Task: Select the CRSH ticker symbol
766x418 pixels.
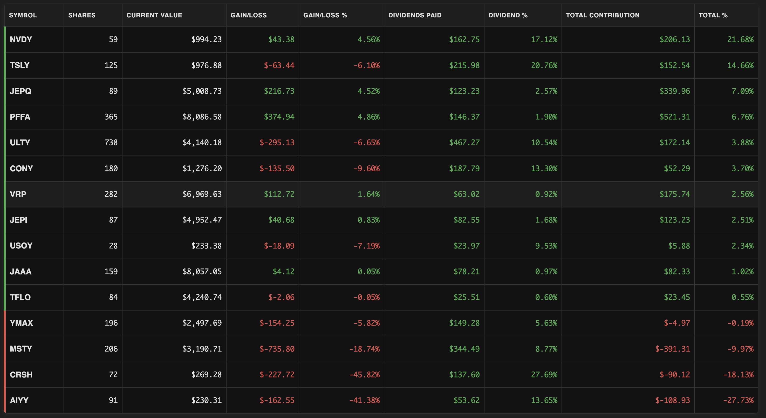Action: coord(21,375)
